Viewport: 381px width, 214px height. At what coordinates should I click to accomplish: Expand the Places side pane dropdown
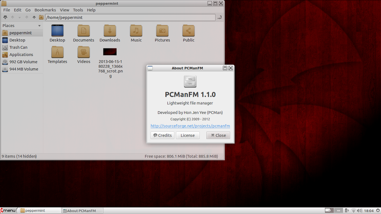click(39, 26)
